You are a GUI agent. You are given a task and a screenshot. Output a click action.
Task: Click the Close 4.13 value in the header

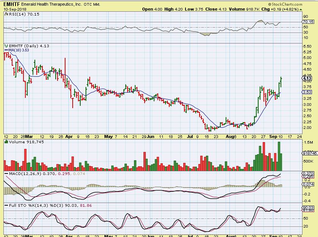(216, 9)
